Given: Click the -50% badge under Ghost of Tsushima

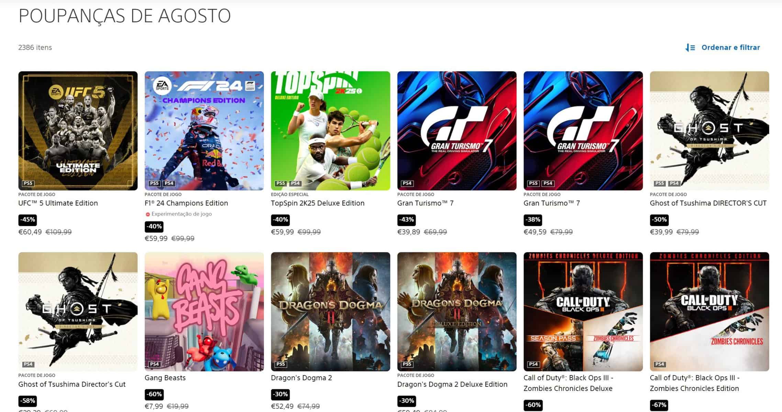Looking at the screenshot, I should tap(659, 220).
